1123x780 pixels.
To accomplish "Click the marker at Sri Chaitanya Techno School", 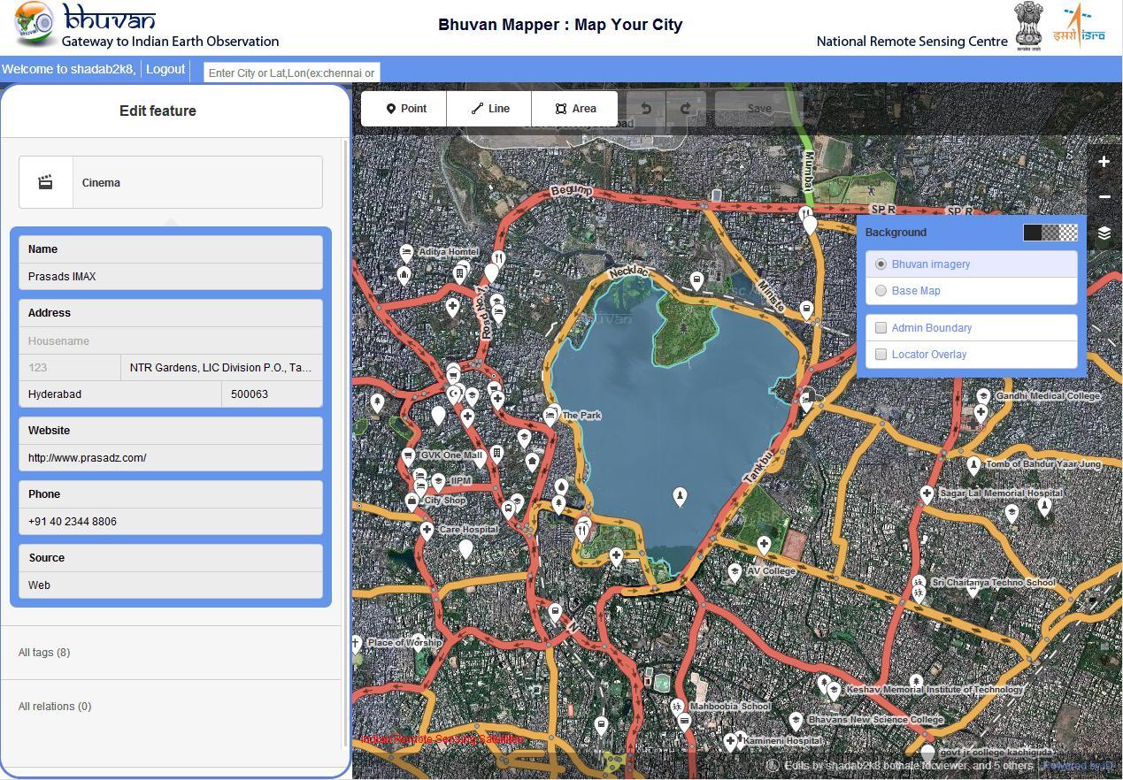I will (919, 583).
